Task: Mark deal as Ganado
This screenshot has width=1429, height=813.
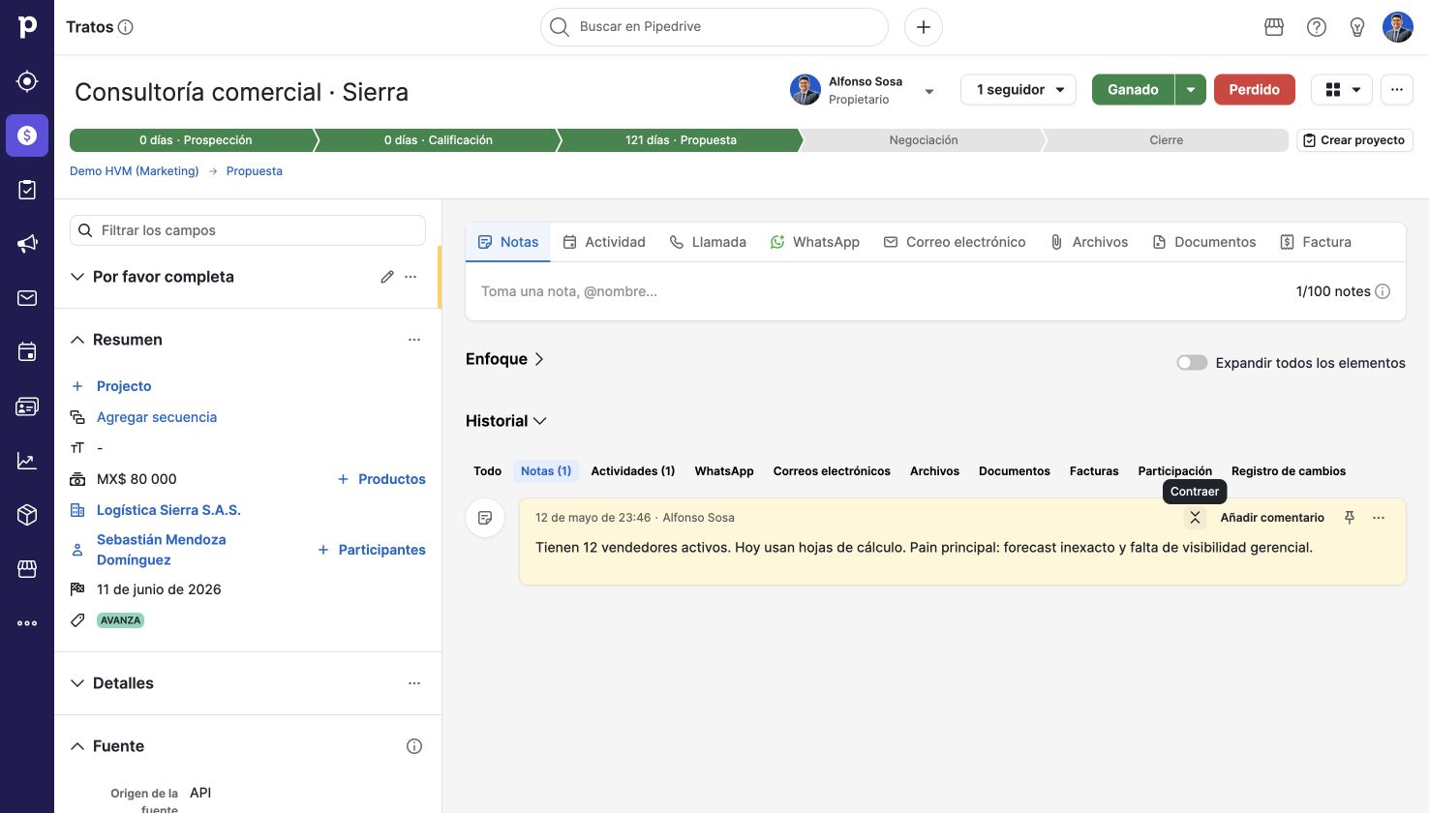Action: pyautogui.click(x=1133, y=90)
